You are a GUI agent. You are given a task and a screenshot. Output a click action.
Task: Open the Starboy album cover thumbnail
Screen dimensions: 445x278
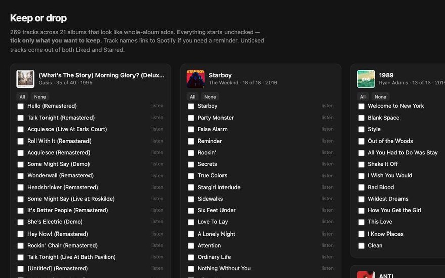196,79
